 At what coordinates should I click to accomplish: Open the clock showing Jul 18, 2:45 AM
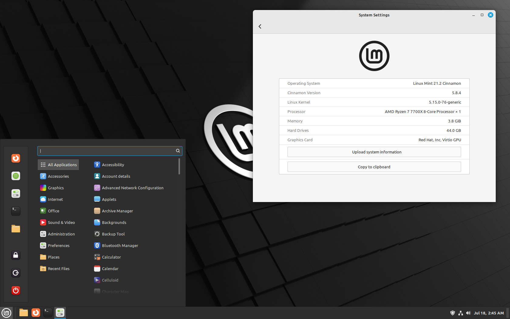click(x=489, y=313)
